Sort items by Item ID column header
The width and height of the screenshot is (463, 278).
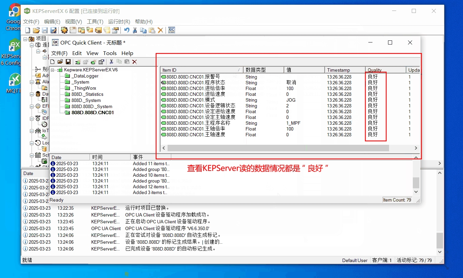click(x=202, y=70)
